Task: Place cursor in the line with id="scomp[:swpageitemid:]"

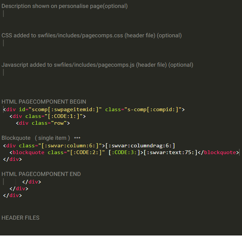Action: pyautogui.click(x=94, y=110)
